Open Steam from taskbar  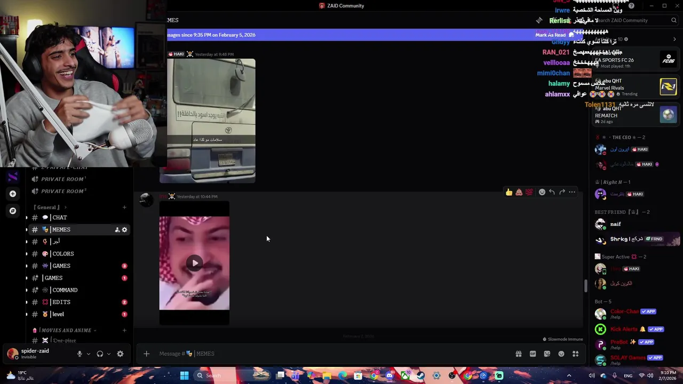(x=421, y=375)
